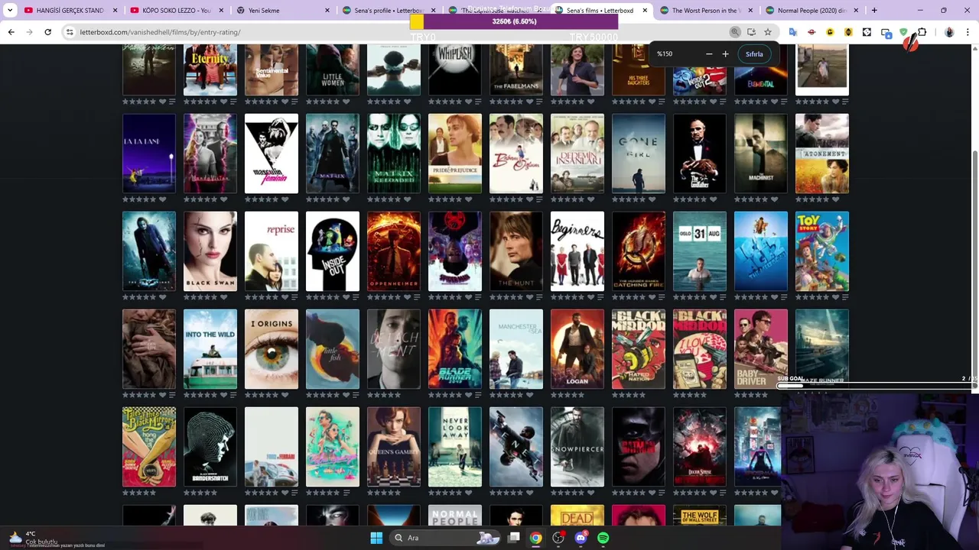
Task: Open the tab search dropdown arrow
Action: tap(10, 11)
